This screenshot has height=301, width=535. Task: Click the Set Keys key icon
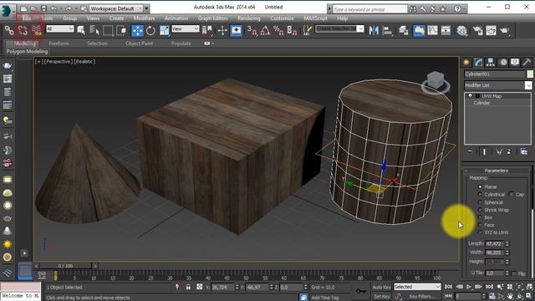click(x=361, y=291)
